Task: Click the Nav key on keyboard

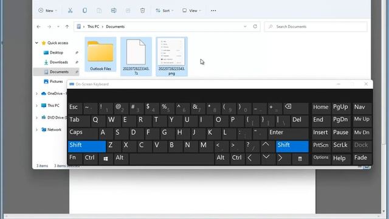Action: (x=362, y=108)
